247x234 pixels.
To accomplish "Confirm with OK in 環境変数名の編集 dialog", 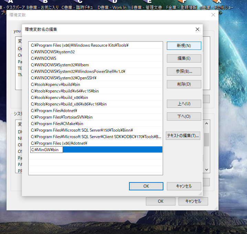I will click(146, 186).
